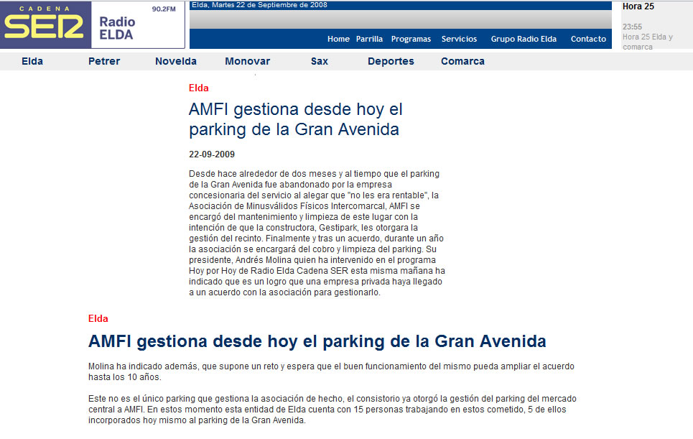Open the Servicios menu item
The height and width of the screenshot is (439, 693).
coord(459,39)
